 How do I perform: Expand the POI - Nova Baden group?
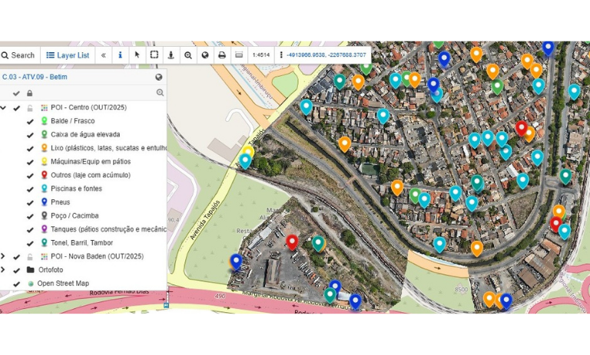[x=3, y=256]
